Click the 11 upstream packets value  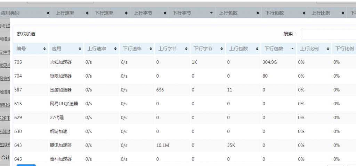click(229, 90)
